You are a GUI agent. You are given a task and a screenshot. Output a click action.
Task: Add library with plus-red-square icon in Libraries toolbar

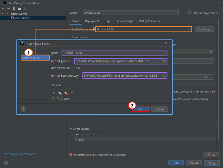(66, 93)
